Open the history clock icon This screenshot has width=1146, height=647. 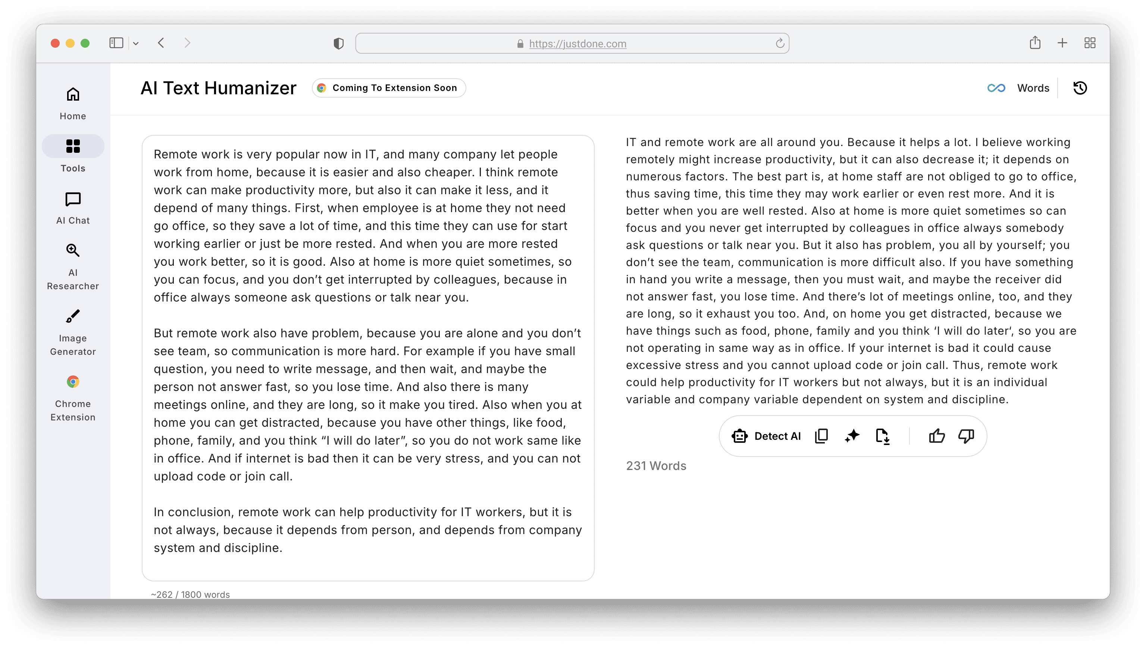coord(1080,88)
